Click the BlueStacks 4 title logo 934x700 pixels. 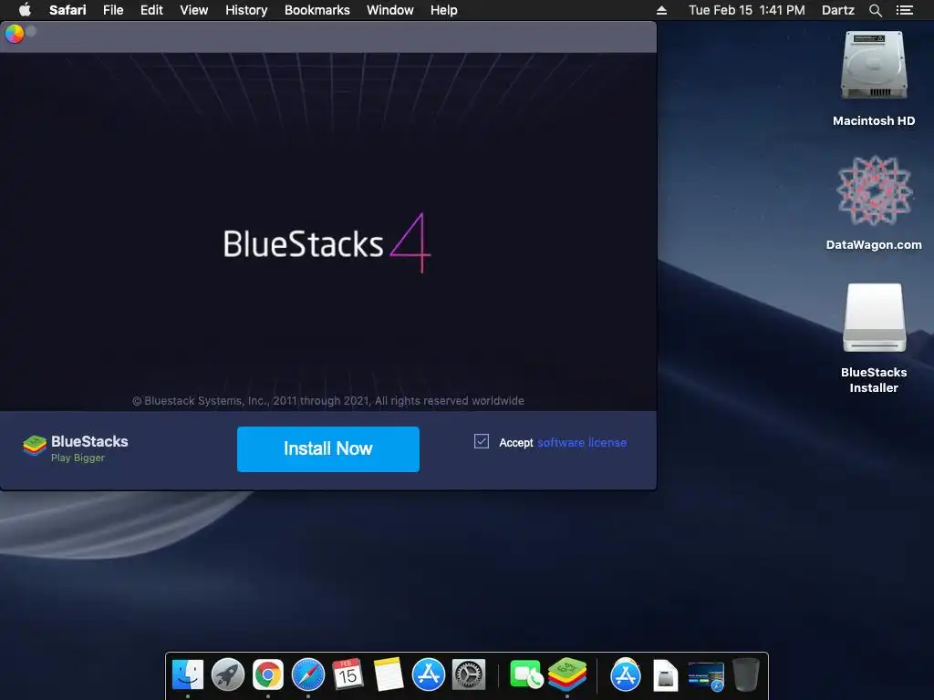coord(327,242)
